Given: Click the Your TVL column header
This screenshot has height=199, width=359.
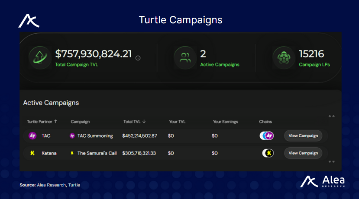Looking at the screenshot, I should [177, 122].
